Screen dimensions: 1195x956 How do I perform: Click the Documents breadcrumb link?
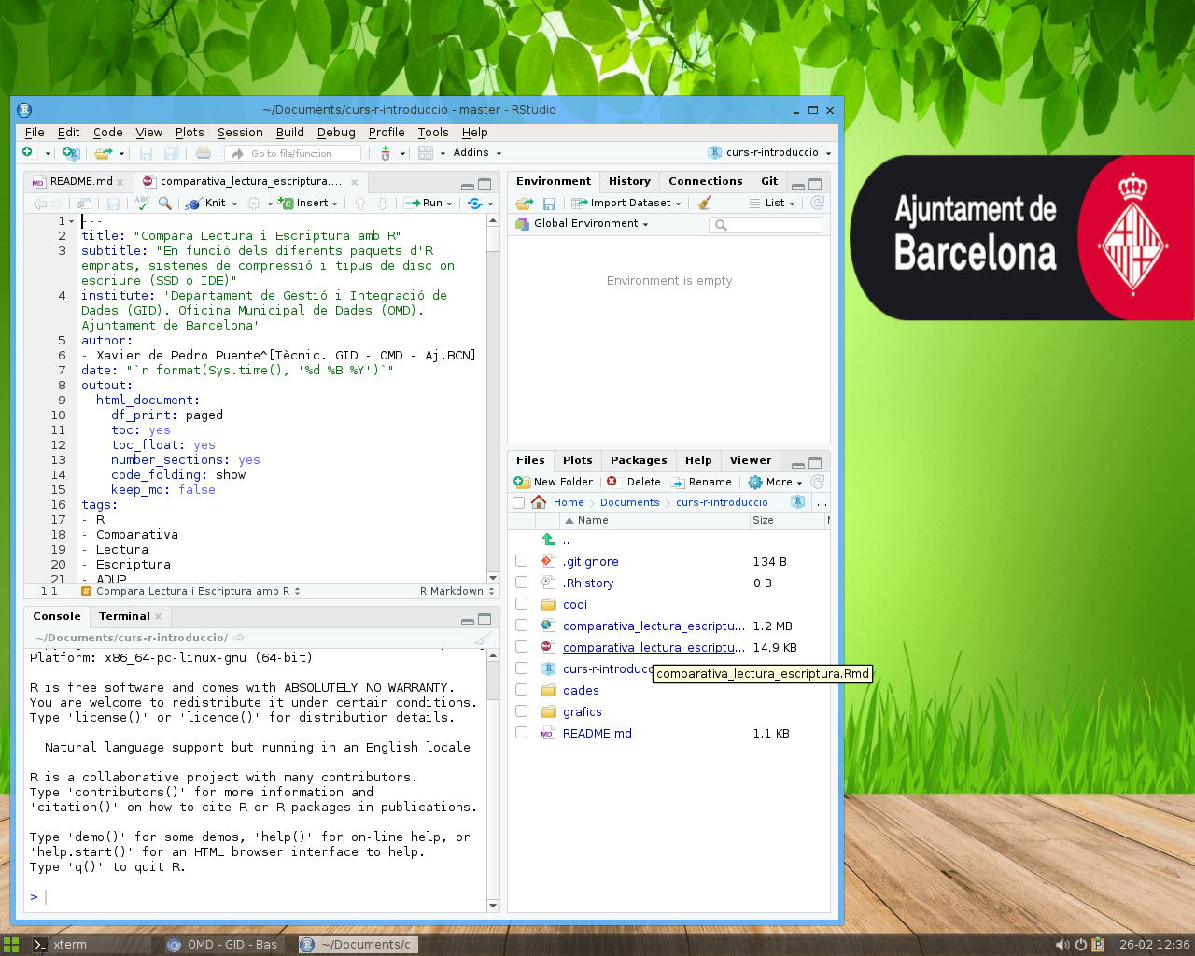pyautogui.click(x=629, y=502)
